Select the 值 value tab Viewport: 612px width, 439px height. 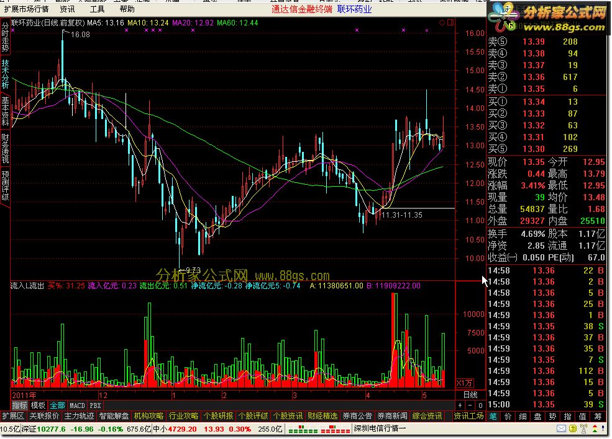[x=582, y=417]
